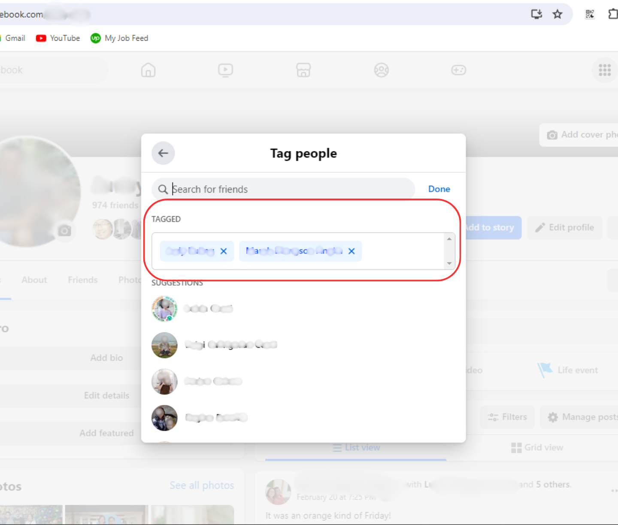Viewport: 618px width, 525px height.
Task: Click the My Job Feed Upwork icon
Action: 95,38
